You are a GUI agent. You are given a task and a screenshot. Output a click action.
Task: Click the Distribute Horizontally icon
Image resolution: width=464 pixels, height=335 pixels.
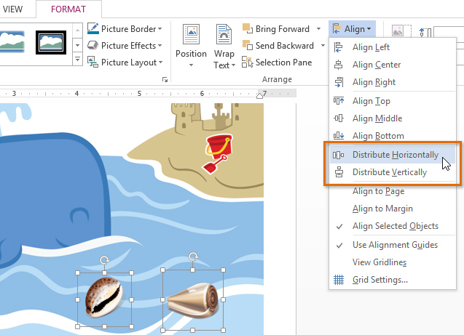[338, 155]
